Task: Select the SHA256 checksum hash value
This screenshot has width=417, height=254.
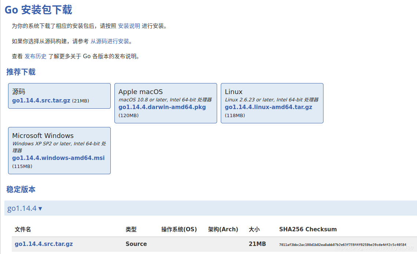Action: tap(343, 245)
